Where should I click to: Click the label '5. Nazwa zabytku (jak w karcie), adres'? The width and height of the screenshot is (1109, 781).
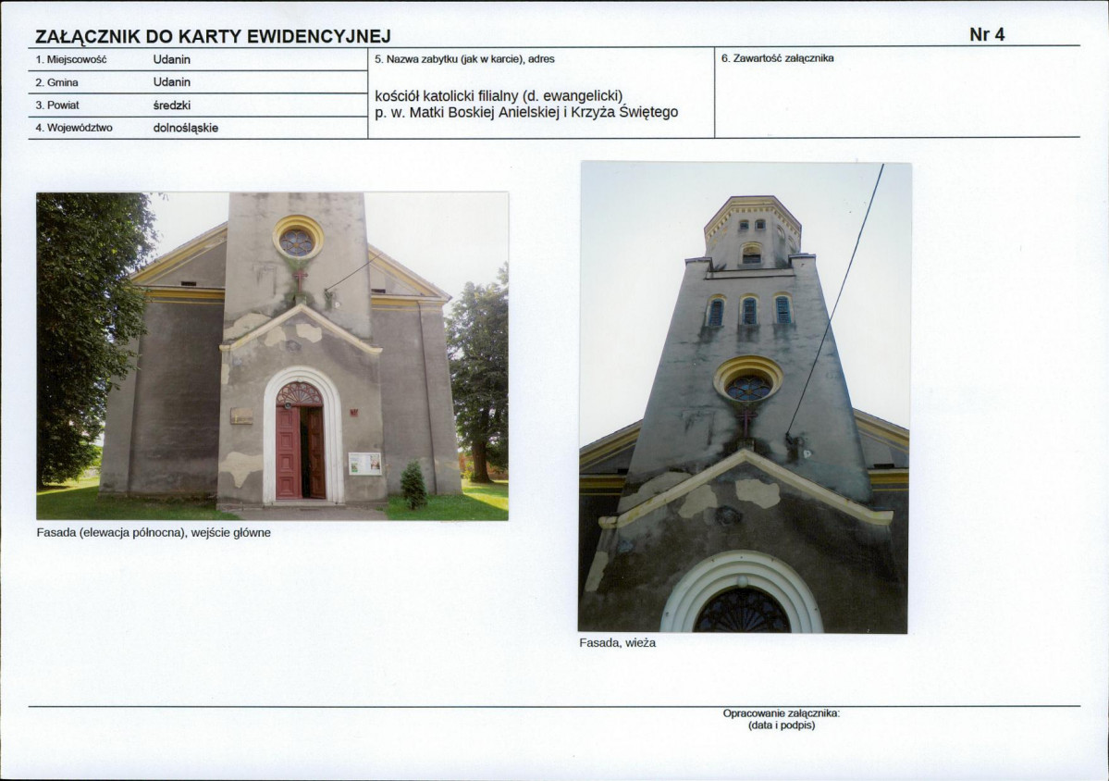click(x=464, y=59)
